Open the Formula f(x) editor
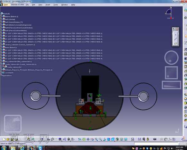Viewport: 187px width, 150px height. [49, 139]
